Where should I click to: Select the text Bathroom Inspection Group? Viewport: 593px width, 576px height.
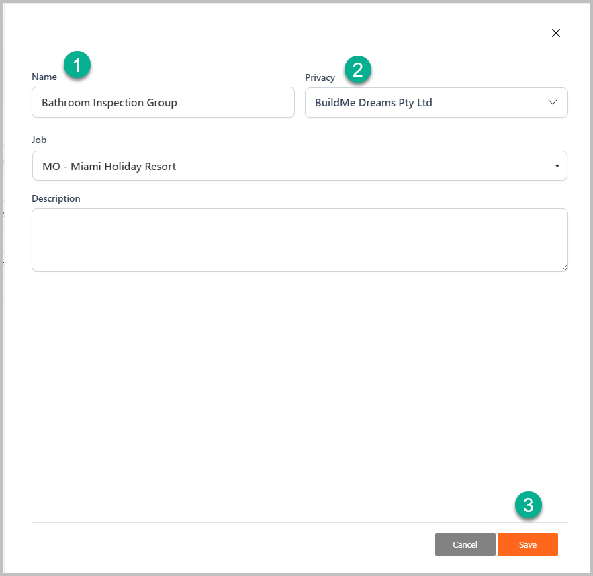[x=109, y=103]
